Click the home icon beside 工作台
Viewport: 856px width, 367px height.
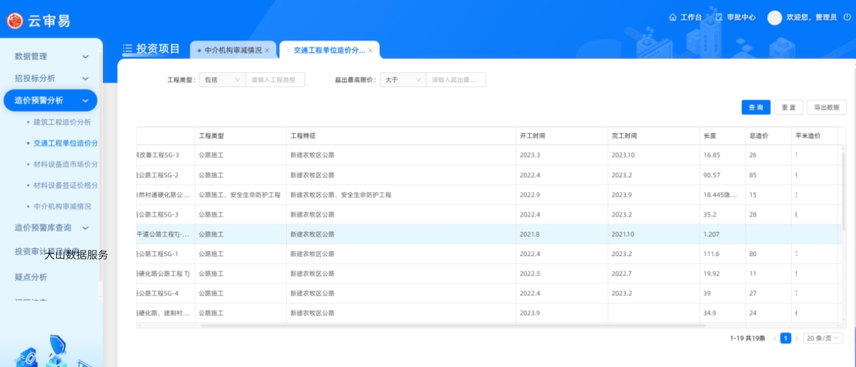[x=673, y=17]
